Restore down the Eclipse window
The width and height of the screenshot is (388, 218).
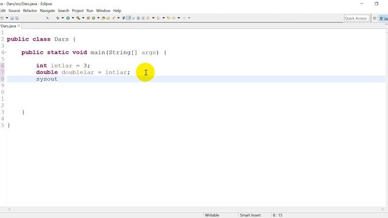(x=376, y=4)
